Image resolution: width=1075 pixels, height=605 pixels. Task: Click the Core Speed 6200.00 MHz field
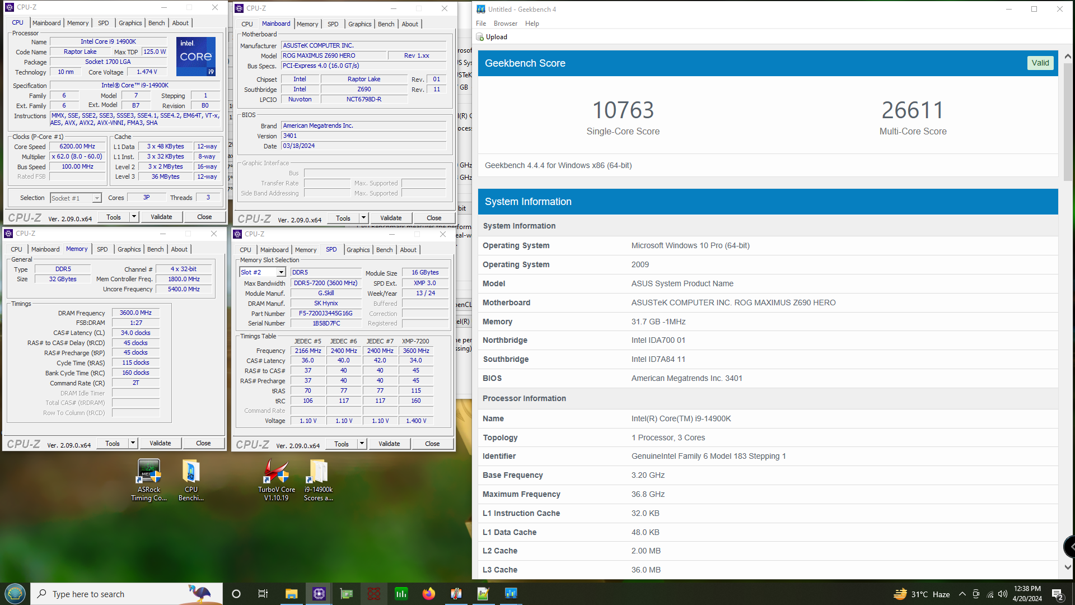[78, 146]
